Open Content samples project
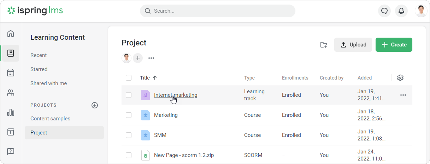 [50, 119]
